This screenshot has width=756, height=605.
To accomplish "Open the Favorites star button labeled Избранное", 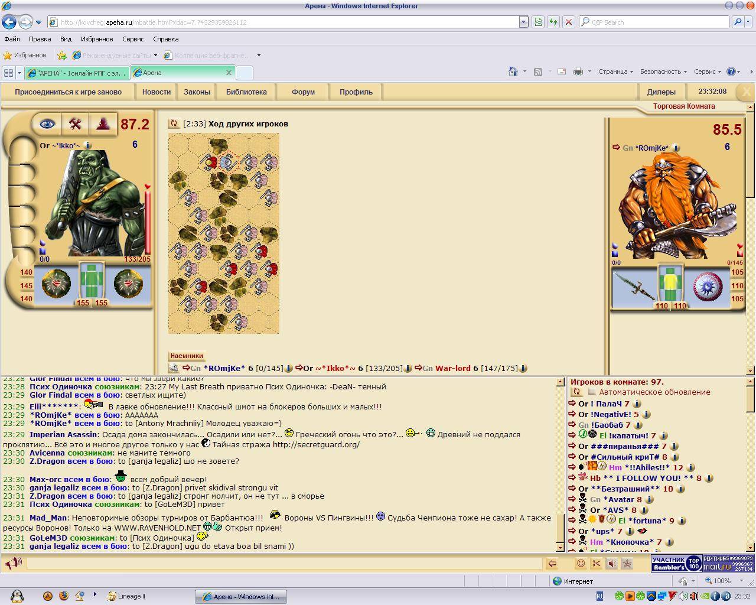I will [25, 56].
